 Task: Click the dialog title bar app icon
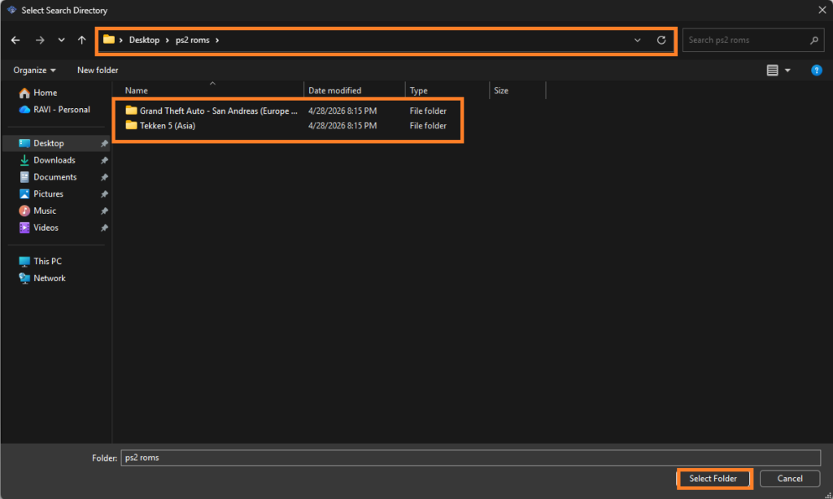(11, 10)
